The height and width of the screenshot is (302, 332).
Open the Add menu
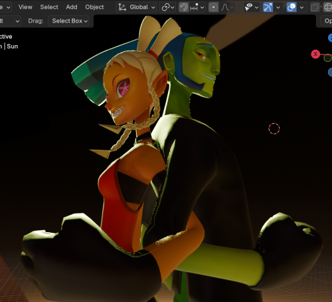click(x=72, y=7)
